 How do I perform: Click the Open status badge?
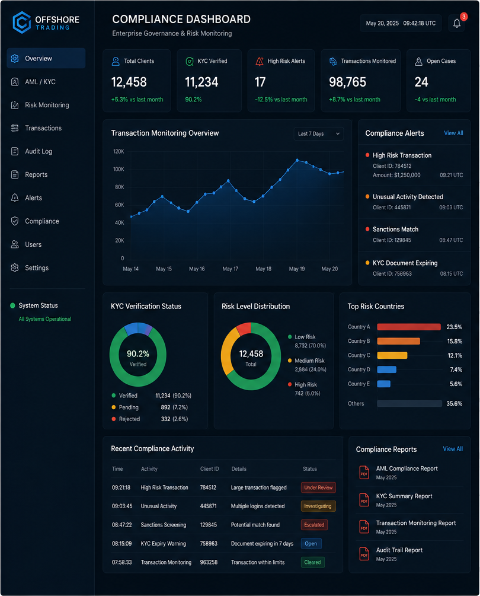(311, 544)
